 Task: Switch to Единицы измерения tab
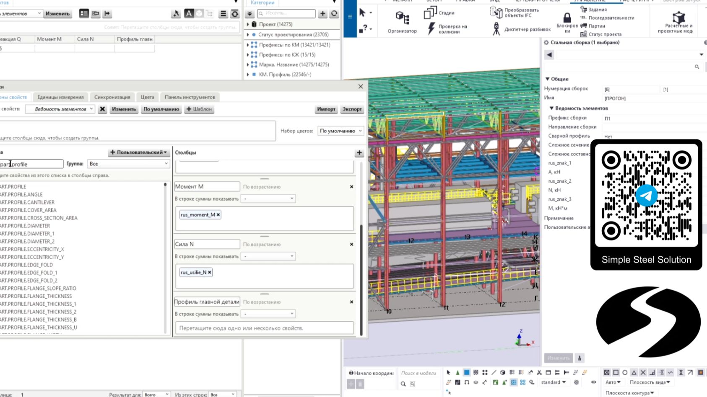tap(60, 97)
